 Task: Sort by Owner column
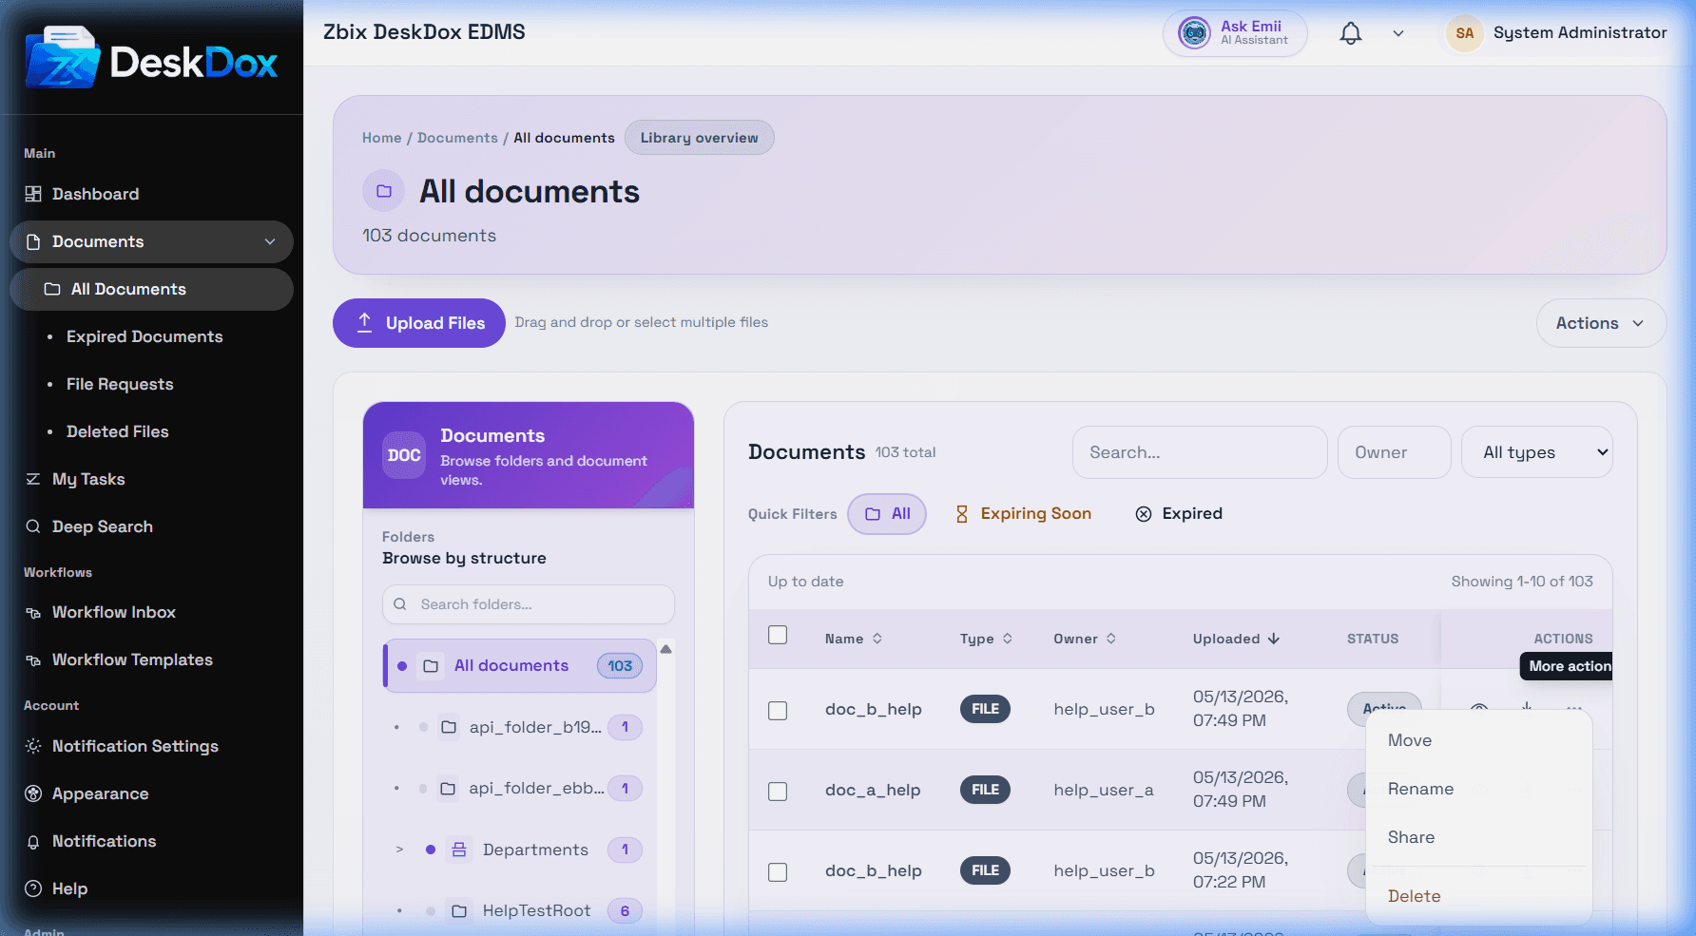coord(1085,639)
